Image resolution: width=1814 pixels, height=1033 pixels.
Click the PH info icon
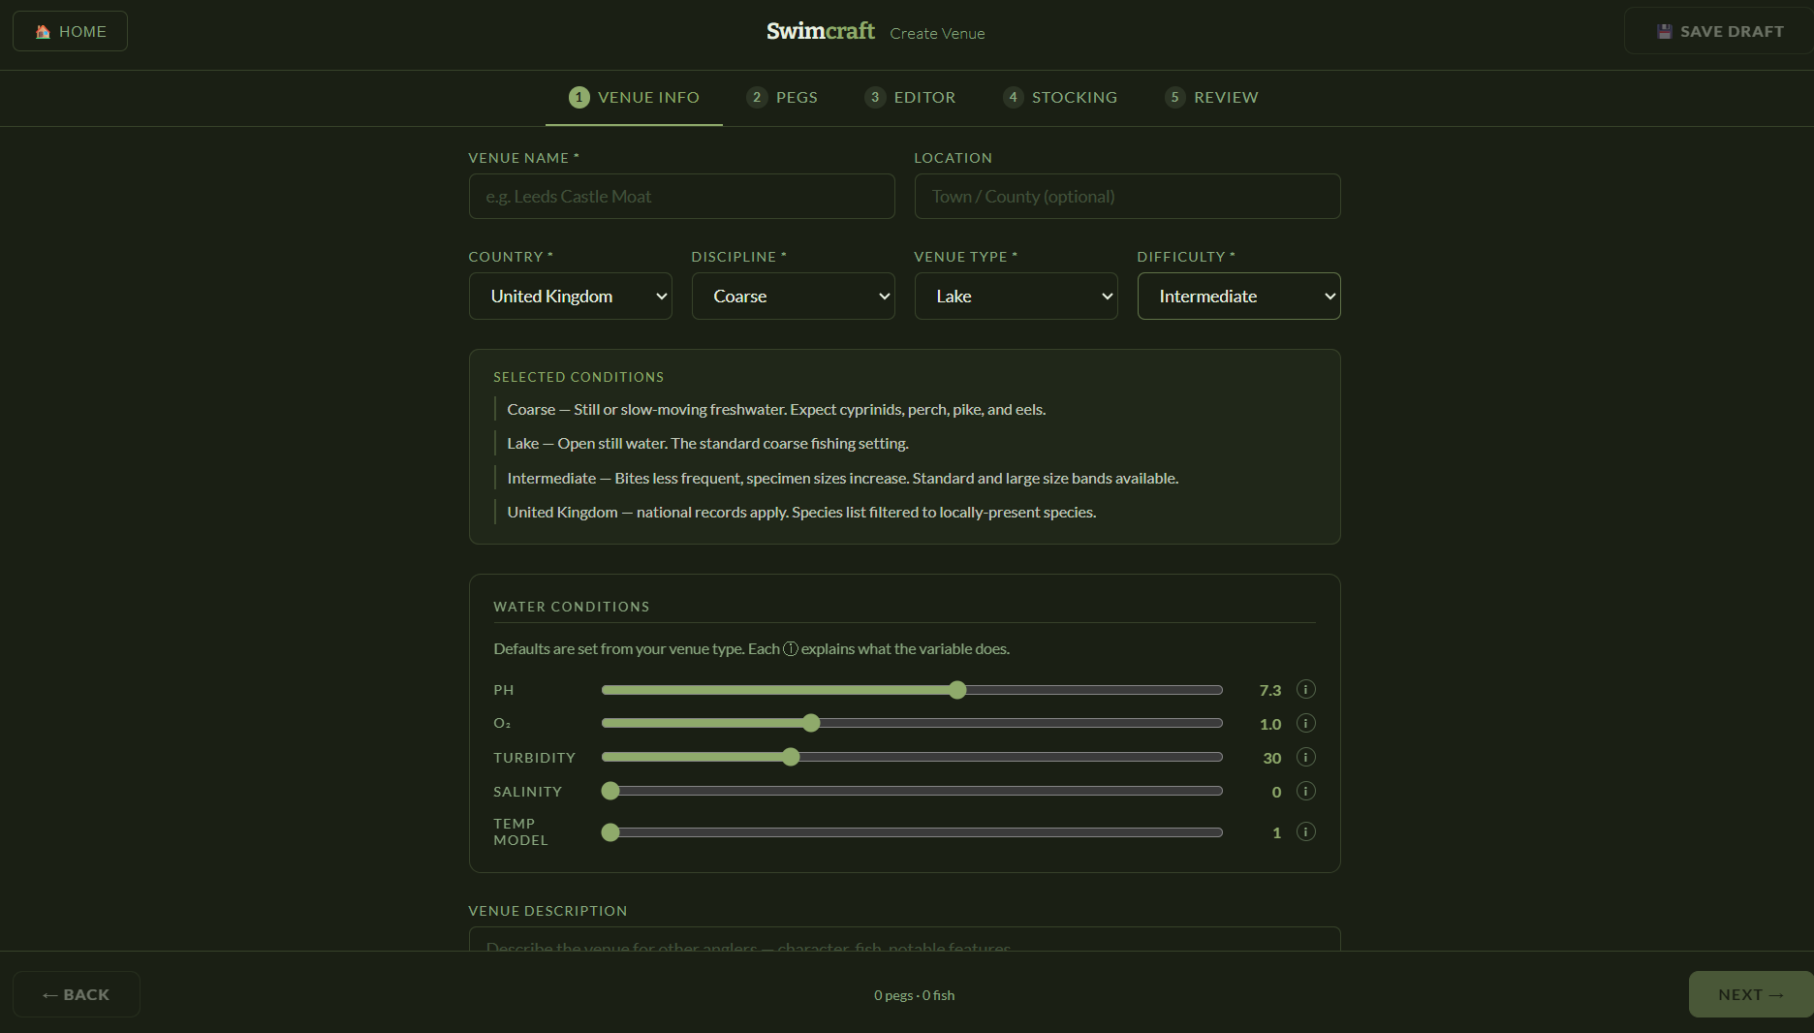coord(1305,690)
